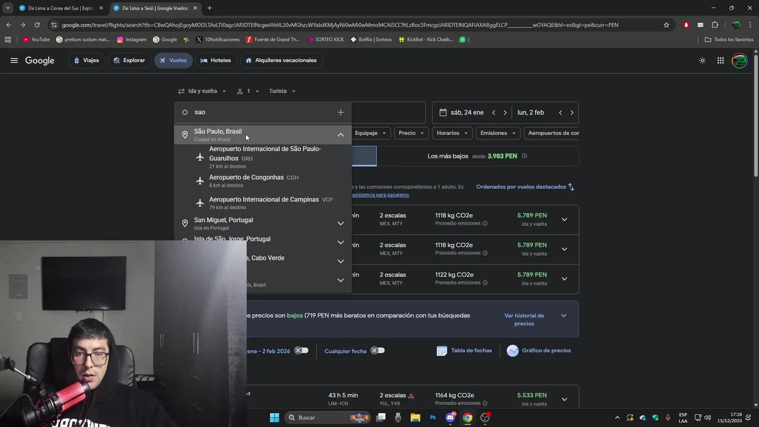Open the passenger count dropdown
Image resolution: width=759 pixels, height=427 pixels.
248,91
